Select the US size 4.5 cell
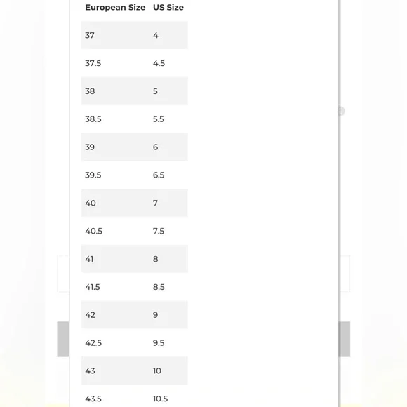407x407 pixels. (x=159, y=63)
